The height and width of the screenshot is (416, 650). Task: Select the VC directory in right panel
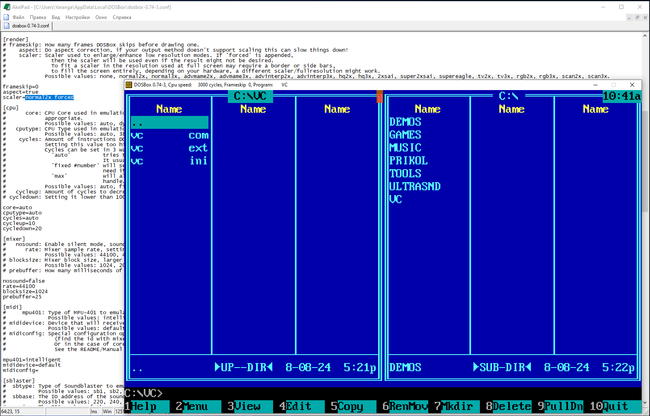click(395, 200)
